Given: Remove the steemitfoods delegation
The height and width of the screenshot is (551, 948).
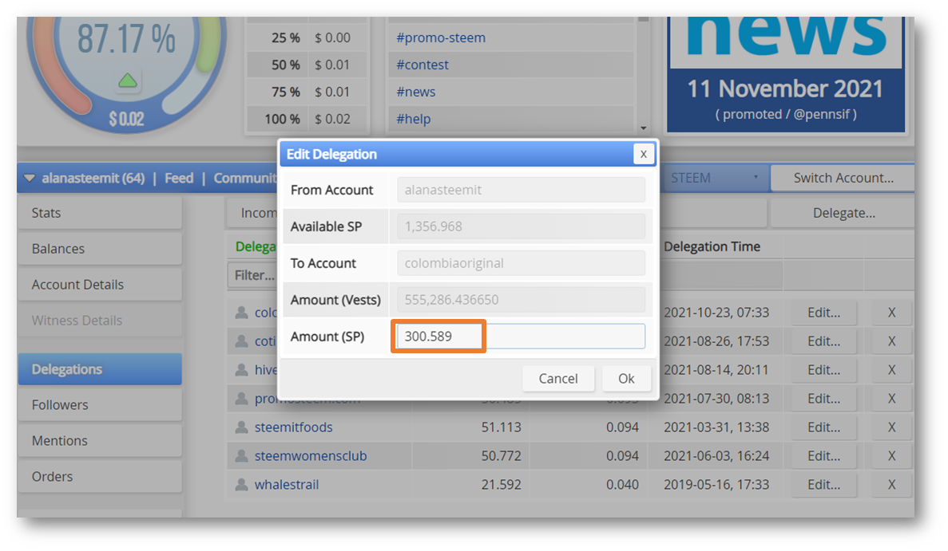Looking at the screenshot, I should click(891, 427).
